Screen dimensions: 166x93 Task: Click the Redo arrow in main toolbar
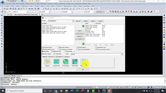(32, 9)
